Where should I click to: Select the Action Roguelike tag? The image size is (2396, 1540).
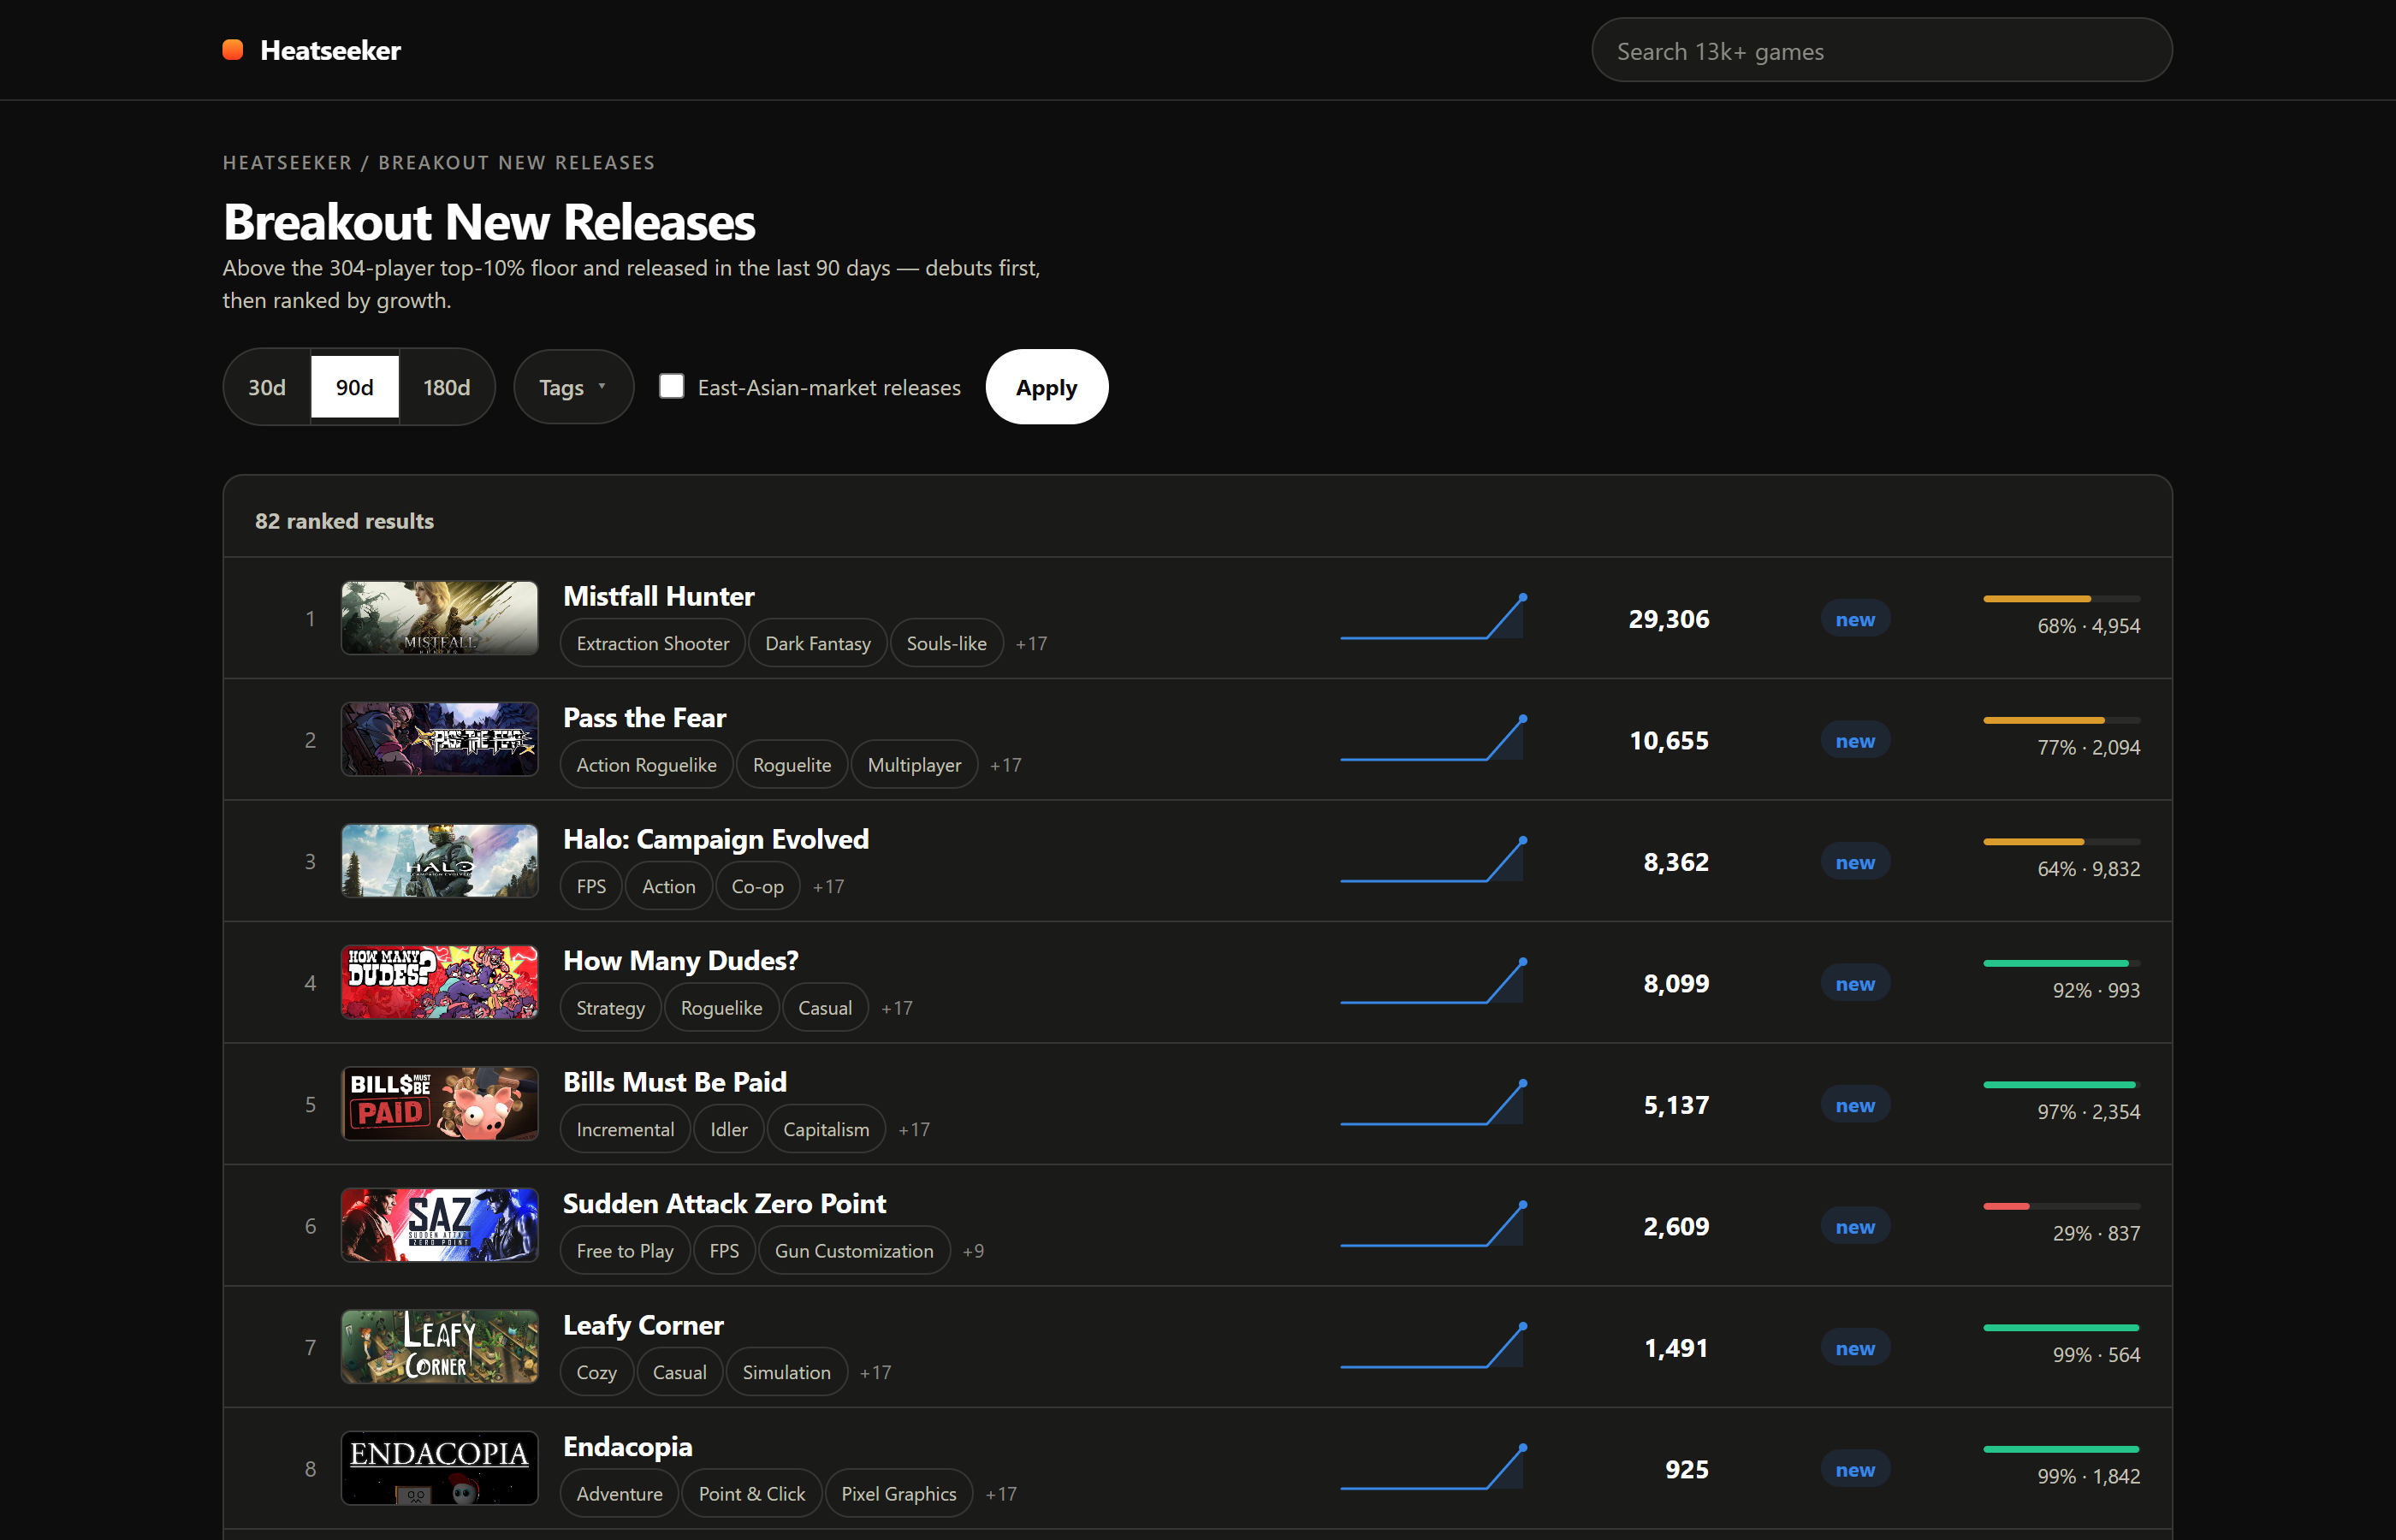[x=646, y=765]
